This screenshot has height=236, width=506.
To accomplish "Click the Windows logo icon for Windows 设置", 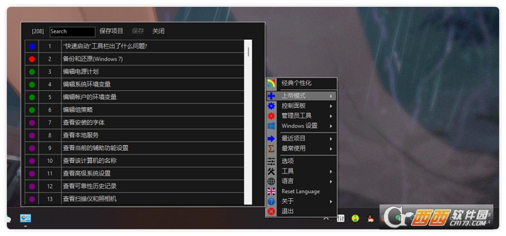I will click(x=271, y=126).
